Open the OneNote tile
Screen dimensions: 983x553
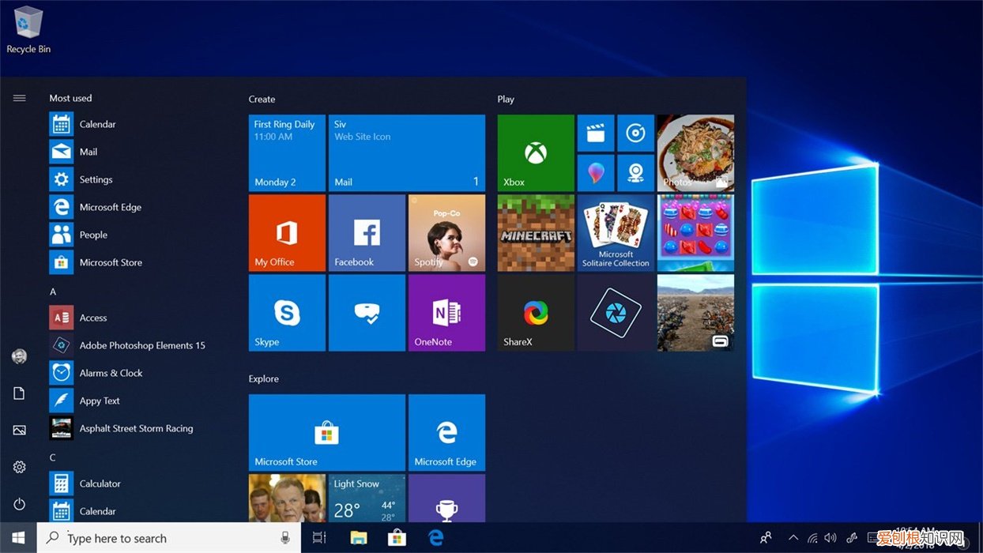[446, 312]
